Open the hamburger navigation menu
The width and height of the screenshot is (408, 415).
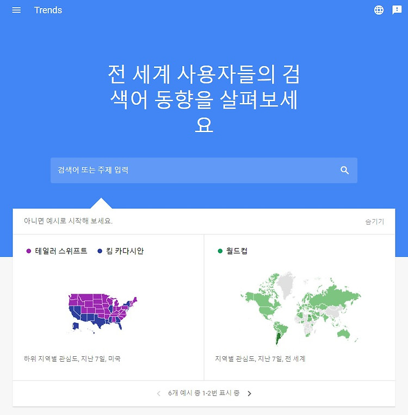click(16, 10)
